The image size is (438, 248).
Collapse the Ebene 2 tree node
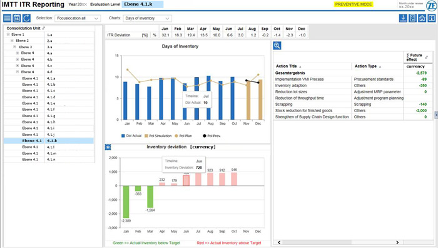12,41
